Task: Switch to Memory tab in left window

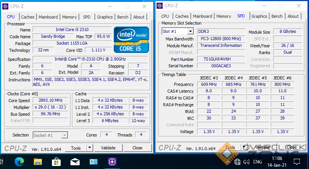Action: [69, 17]
